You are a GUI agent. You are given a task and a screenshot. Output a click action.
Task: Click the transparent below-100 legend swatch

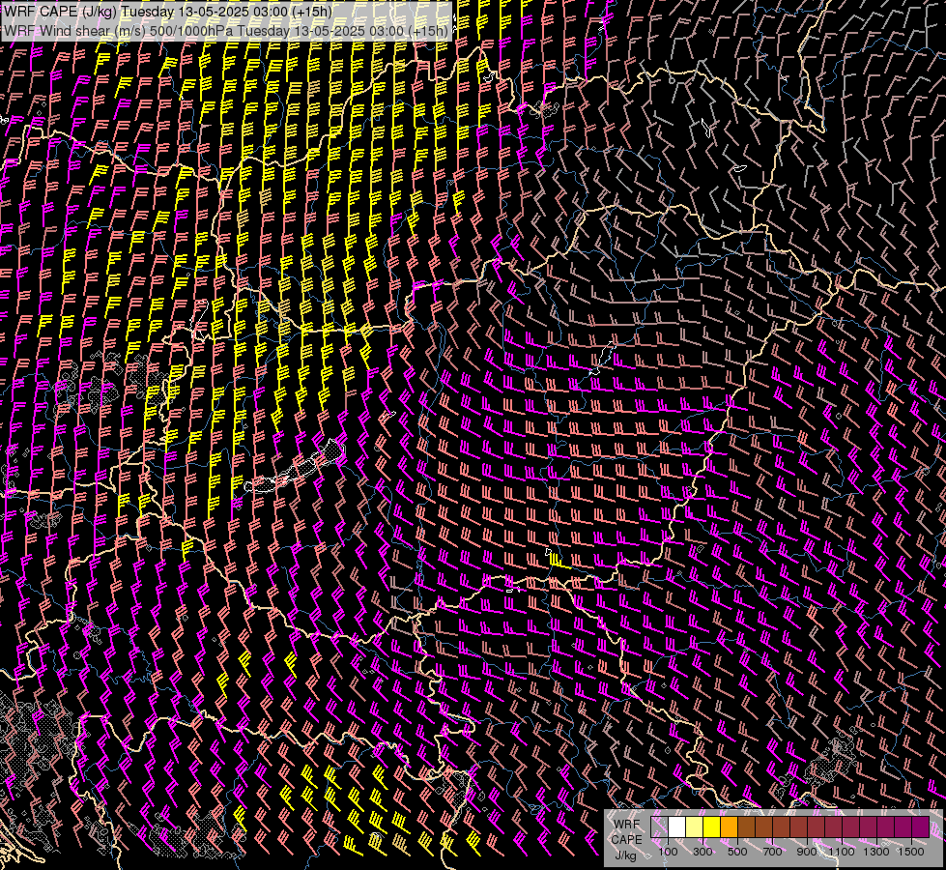point(659,827)
